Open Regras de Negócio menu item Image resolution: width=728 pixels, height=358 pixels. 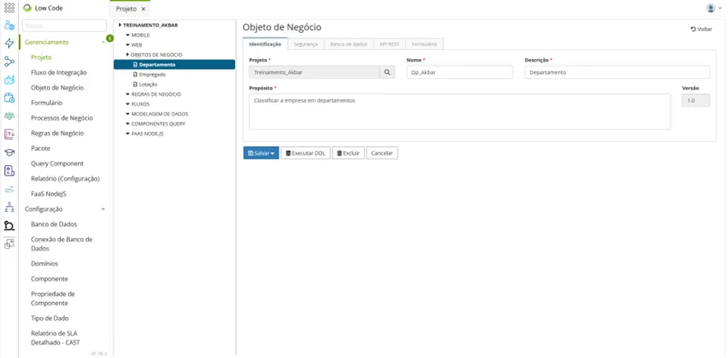[x=58, y=133]
